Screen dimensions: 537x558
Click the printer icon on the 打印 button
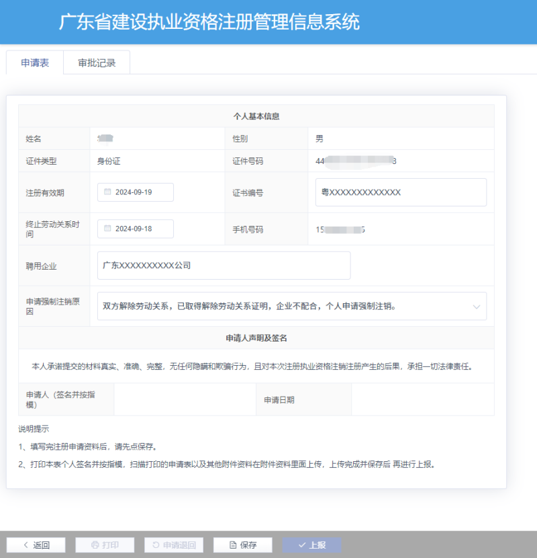point(95,545)
